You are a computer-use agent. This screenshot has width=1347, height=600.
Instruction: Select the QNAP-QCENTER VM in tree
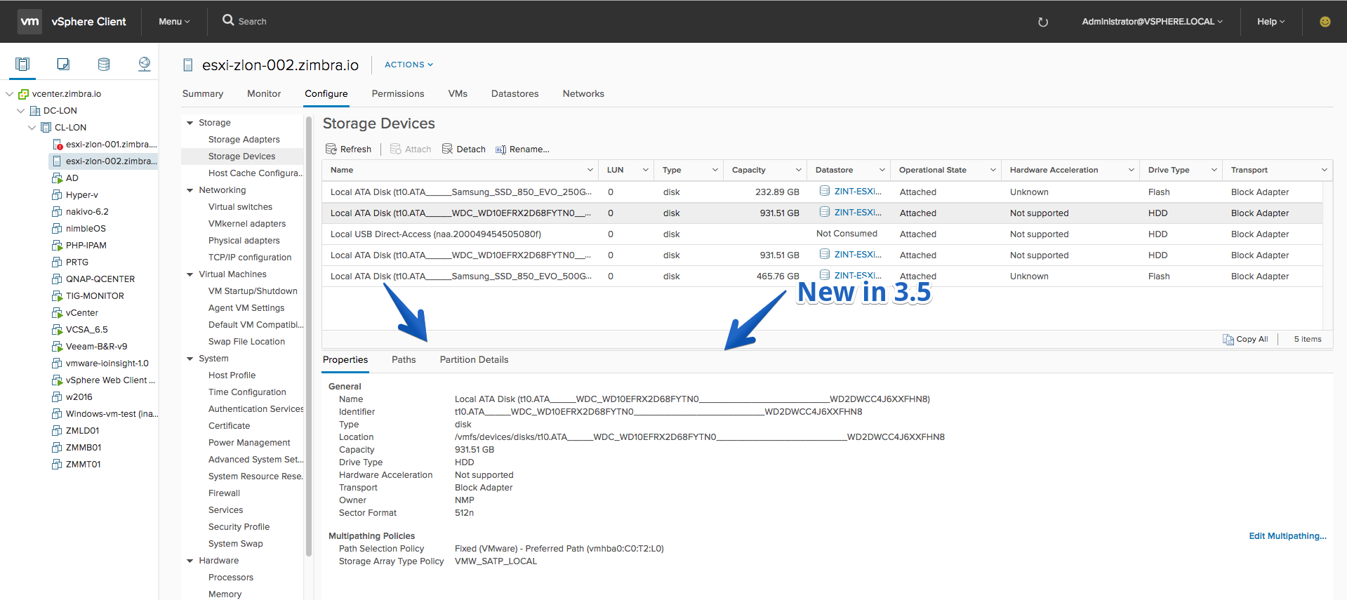coord(100,279)
